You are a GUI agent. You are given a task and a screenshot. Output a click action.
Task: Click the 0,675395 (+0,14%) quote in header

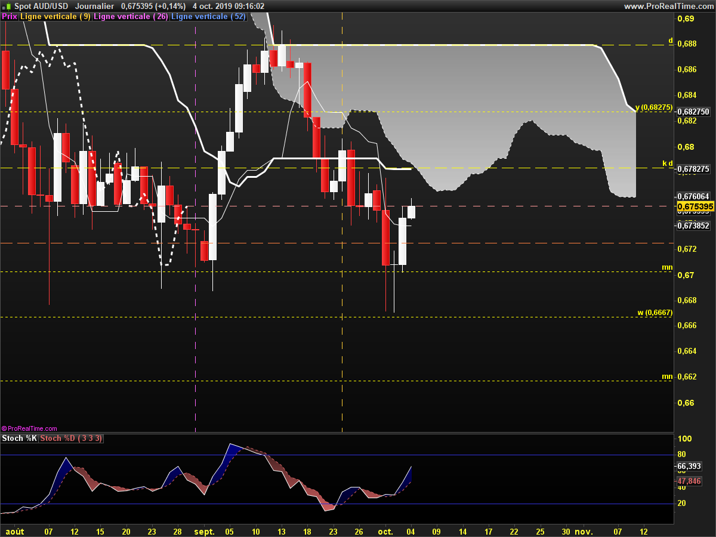tap(153, 6)
